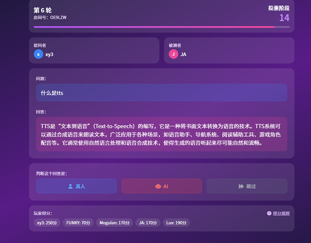Click the 判断这个回答是 prompt label
This screenshot has height=243, width=311.
pyautogui.click(x=51, y=173)
